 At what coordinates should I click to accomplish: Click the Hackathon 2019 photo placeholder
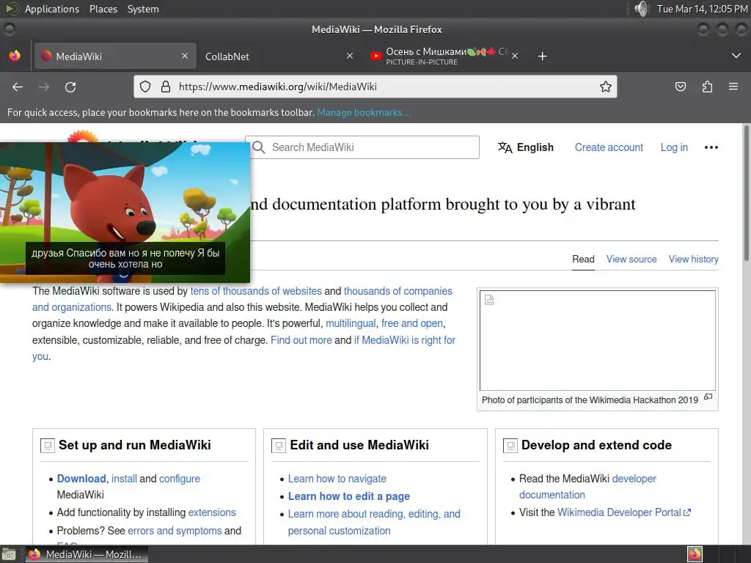tap(597, 340)
